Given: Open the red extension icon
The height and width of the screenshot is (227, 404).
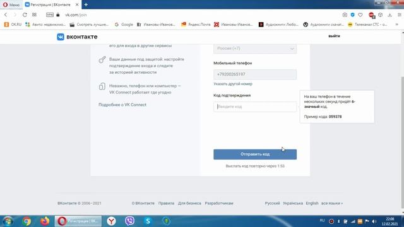Looking at the screenshot, I should 372,15.
